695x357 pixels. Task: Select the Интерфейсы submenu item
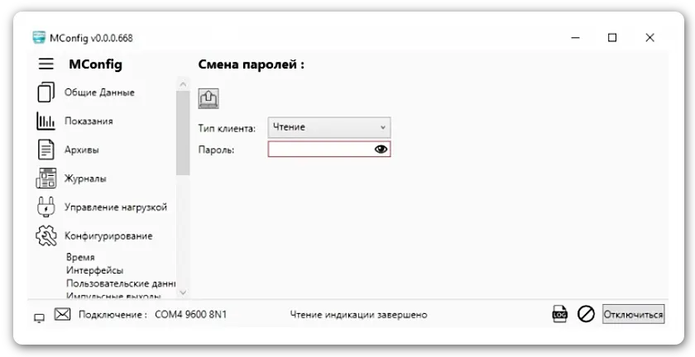coord(95,270)
